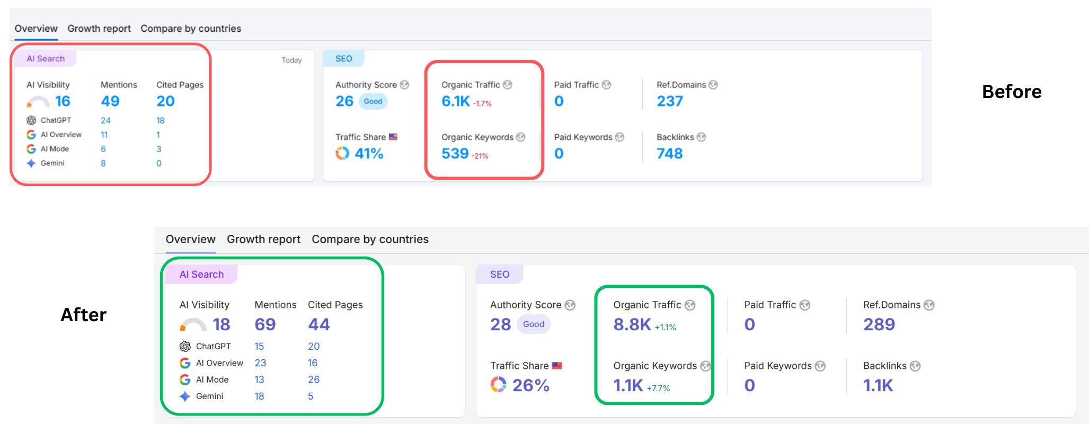The height and width of the screenshot is (424, 1089).
Task: Click Google AI Overview icon in After panel
Action: tap(185, 363)
